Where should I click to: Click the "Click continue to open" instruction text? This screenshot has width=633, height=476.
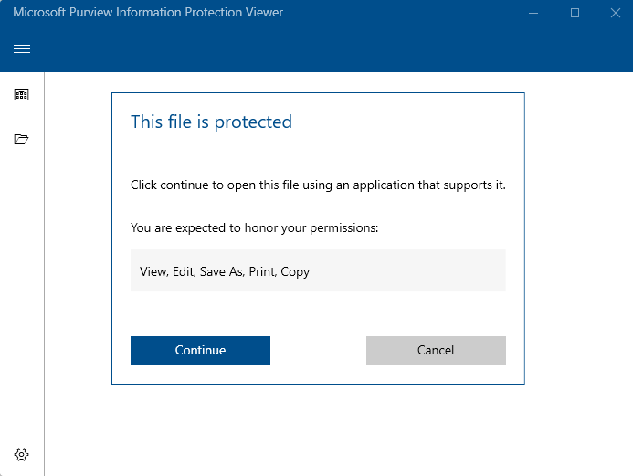click(318, 185)
